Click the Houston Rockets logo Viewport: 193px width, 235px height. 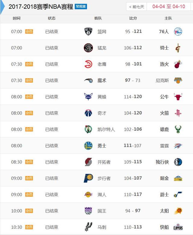(178, 113)
